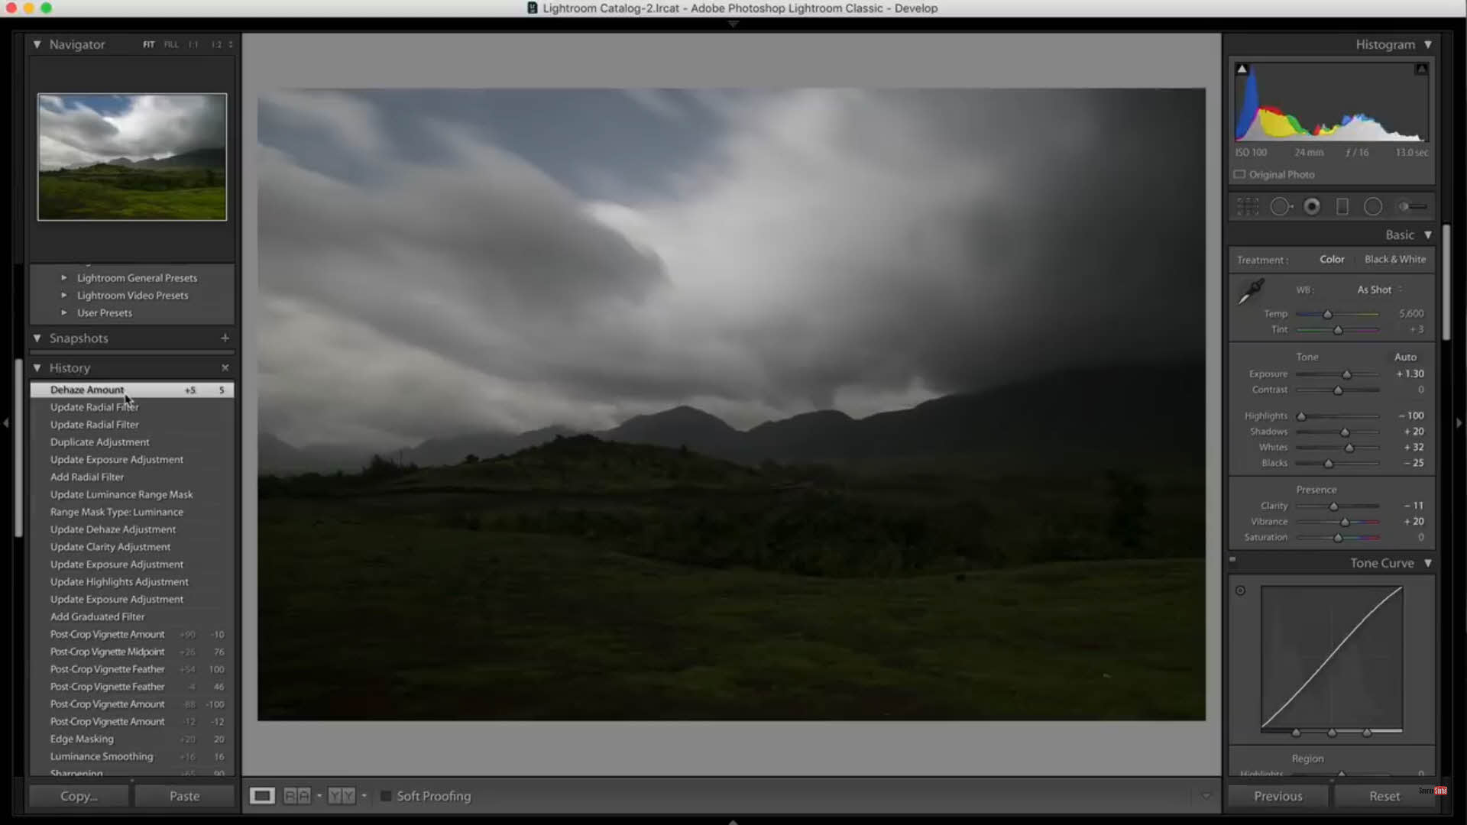The image size is (1467, 825).
Task: Select Add Radial Filter history step
Action: point(132,477)
